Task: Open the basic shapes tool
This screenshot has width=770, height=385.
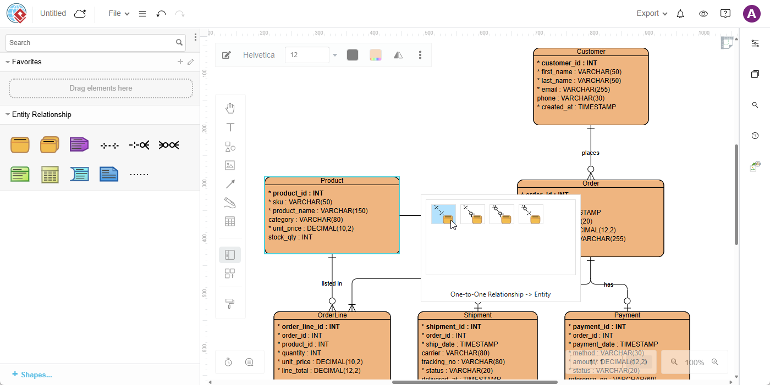Action: click(x=230, y=146)
